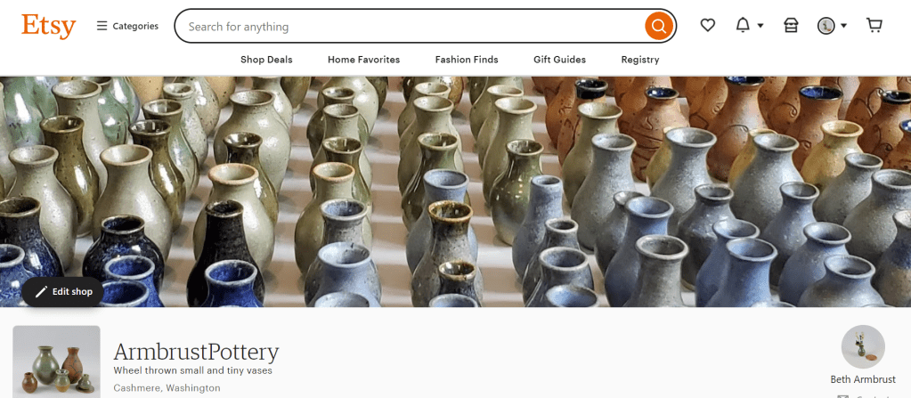Go to Fashion Finds
The image size is (911, 398).
[467, 60]
